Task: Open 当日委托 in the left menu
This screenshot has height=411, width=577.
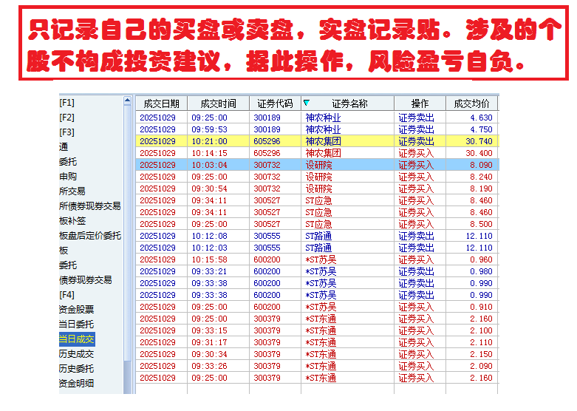Action: pyautogui.click(x=77, y=324)
